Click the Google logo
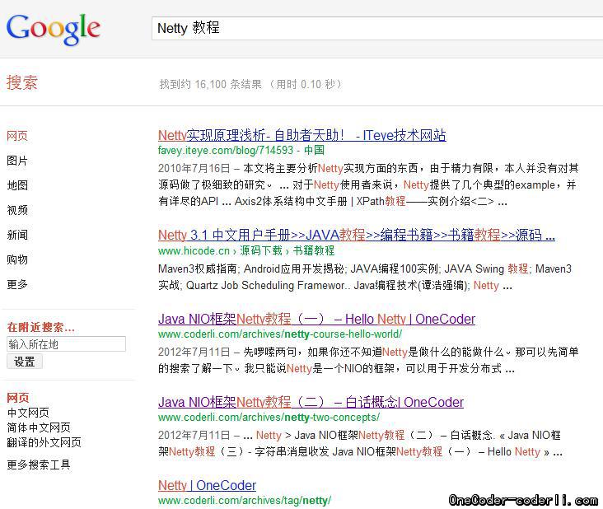The height and width of the screenshot is (509, 603). coord(54,28)
